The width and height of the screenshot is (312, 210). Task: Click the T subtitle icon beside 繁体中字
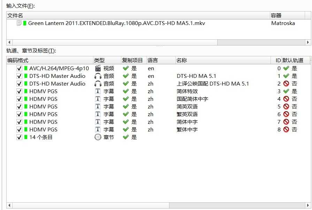pyautogui.click(x=99, y=129)
